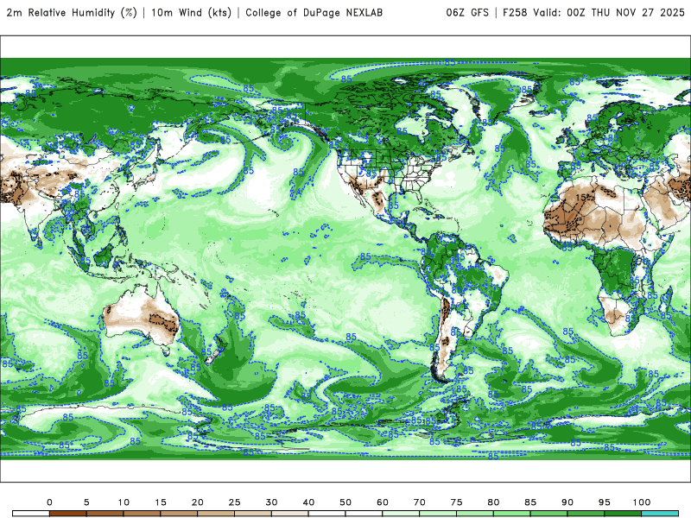Click the '90' label on the color scale
This screenshot has height=518, width=691.
(567, 502)
